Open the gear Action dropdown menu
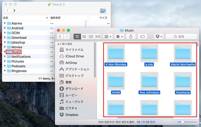The image size is (201, 127). click(x=119, y=37)
